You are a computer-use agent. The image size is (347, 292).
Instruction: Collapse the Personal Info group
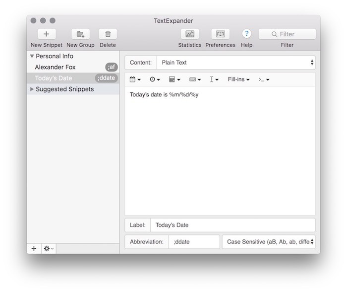point(32,56)
